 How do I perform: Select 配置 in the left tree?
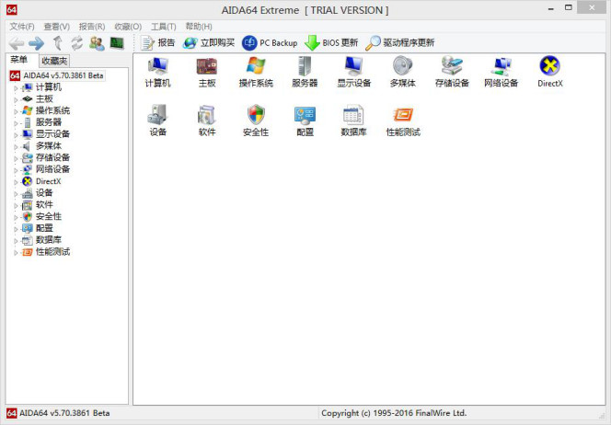click(44, 228)
